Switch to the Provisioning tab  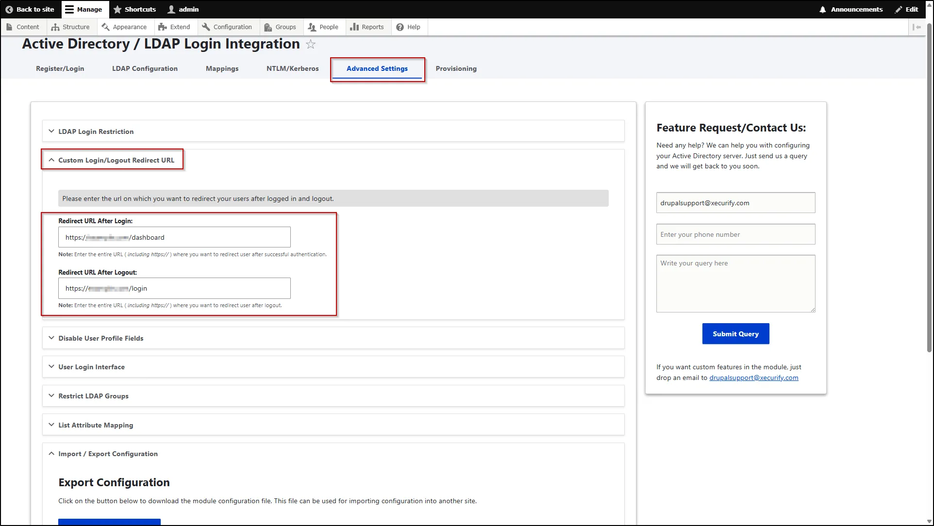(x=455, y=68)
